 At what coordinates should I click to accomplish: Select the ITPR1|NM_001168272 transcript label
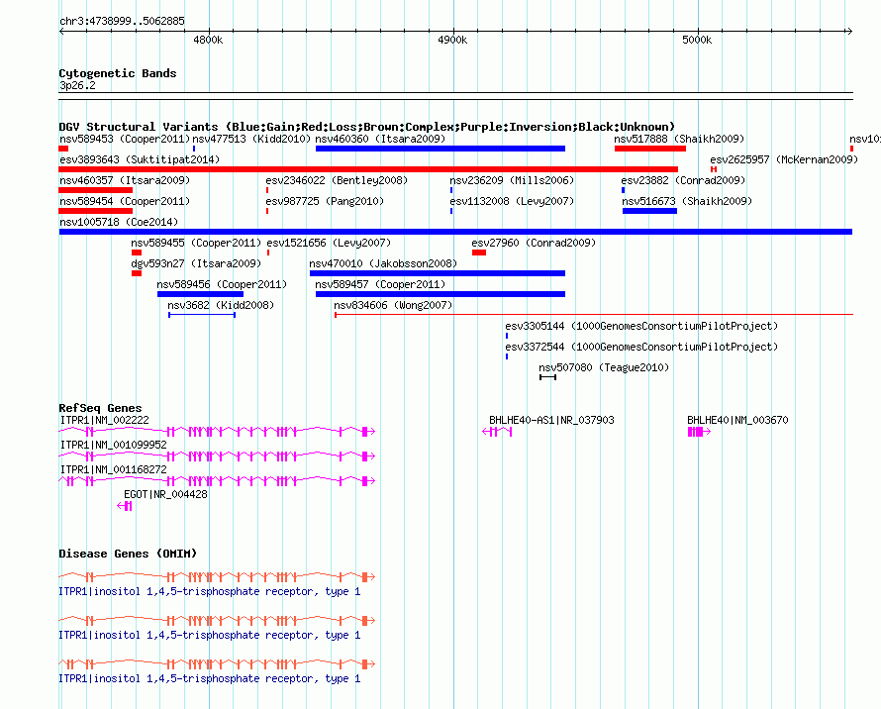[114, 469]
